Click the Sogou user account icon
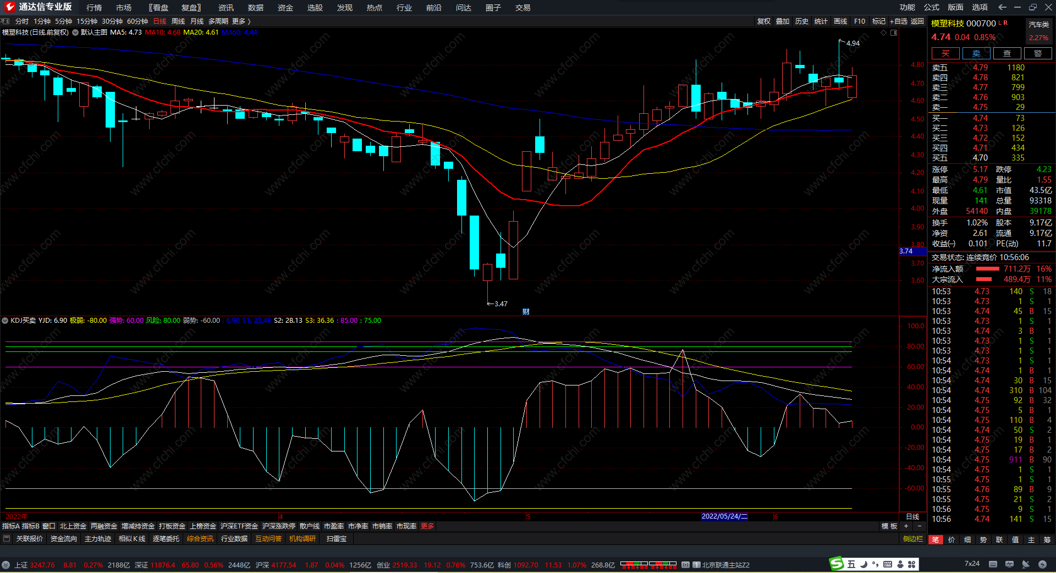The width and height of the screenshot is (1056, 573). 900,564
